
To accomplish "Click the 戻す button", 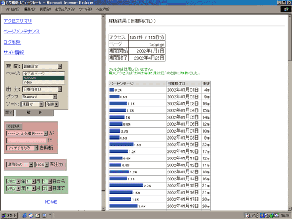I will [x=9, y=113].
